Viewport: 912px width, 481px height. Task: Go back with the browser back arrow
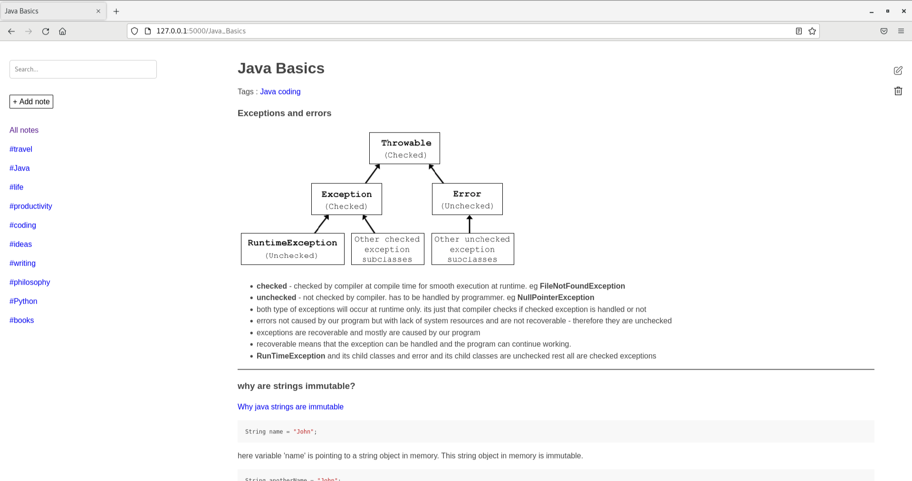[11, 31]
